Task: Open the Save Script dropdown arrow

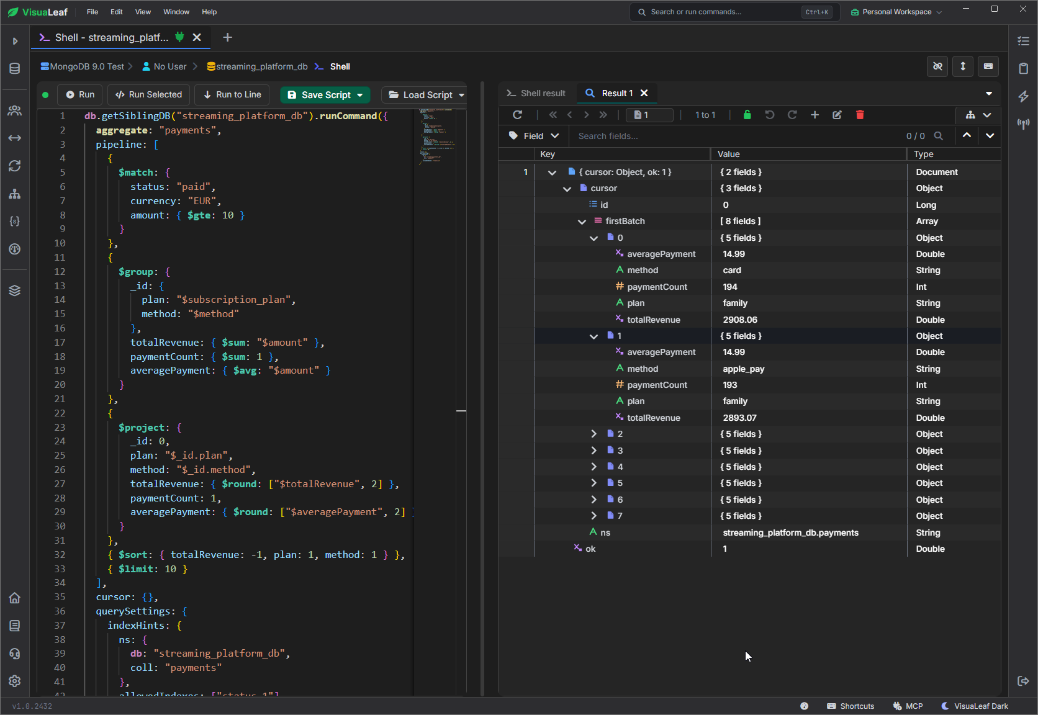Action: [360, 95]
